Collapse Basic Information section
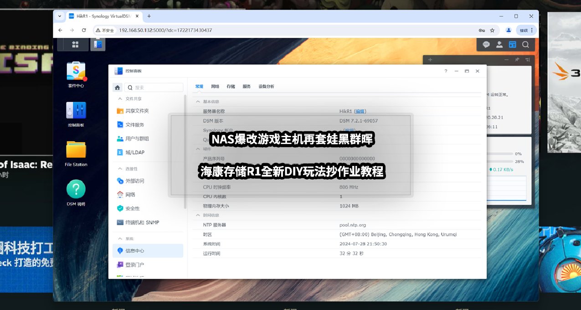Screen dimensions: 581x310 pos(198,102)
